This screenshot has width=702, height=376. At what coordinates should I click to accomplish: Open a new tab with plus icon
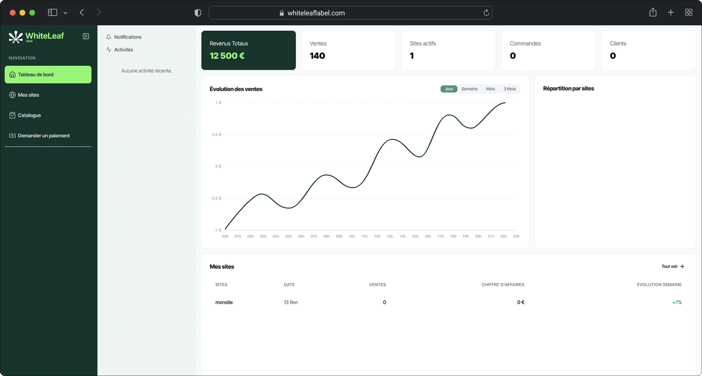[671, 13]
